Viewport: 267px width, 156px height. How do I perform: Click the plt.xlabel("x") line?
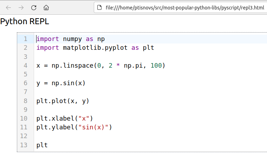[65, 118]
